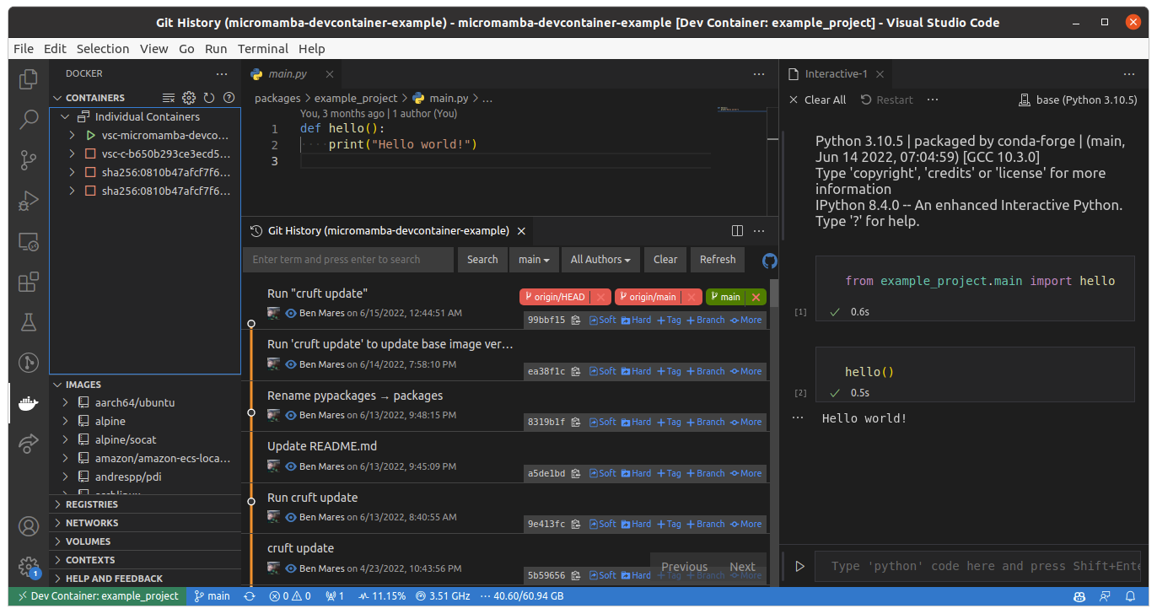The image size is (1157, 614).
Task: Open the Containers settings gear icon
Action: (x=189, y=98)
